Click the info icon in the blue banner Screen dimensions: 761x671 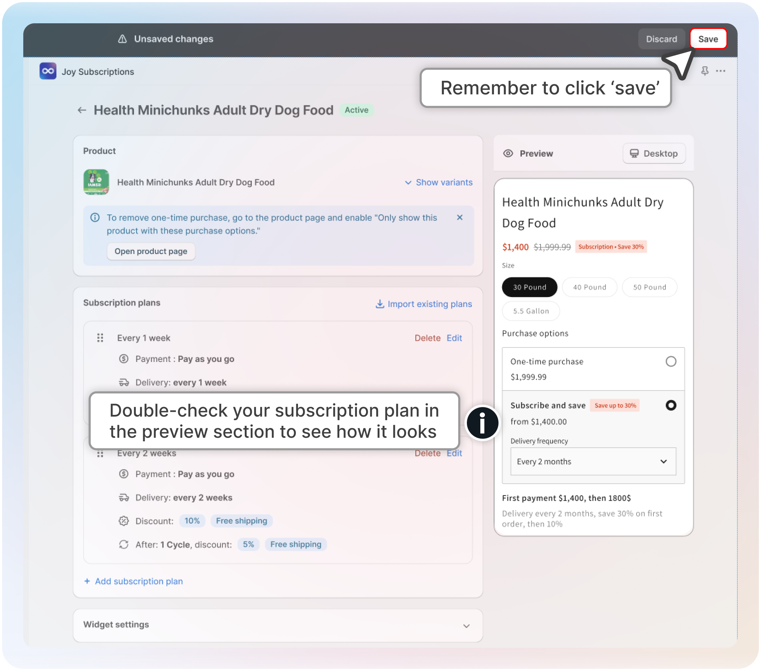pyautogui.click(x=95, y=217)
